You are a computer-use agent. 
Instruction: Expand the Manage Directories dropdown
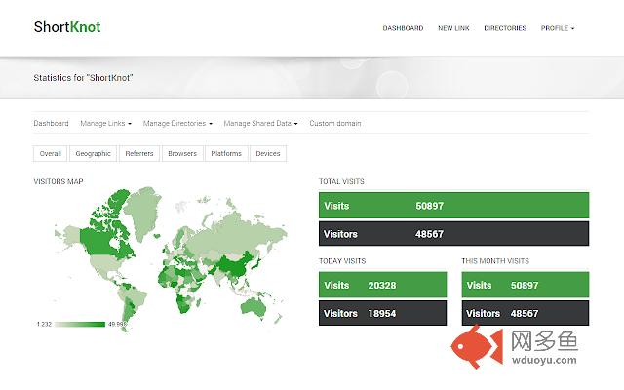(177, 124)
